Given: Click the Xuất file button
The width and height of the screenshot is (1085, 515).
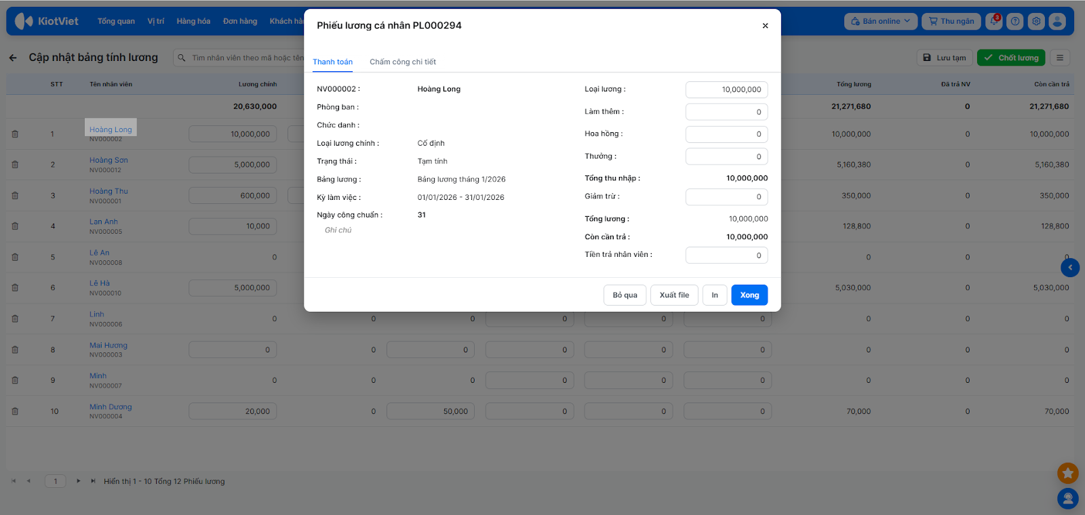Looking at the screenshot, I should [674, 295].
